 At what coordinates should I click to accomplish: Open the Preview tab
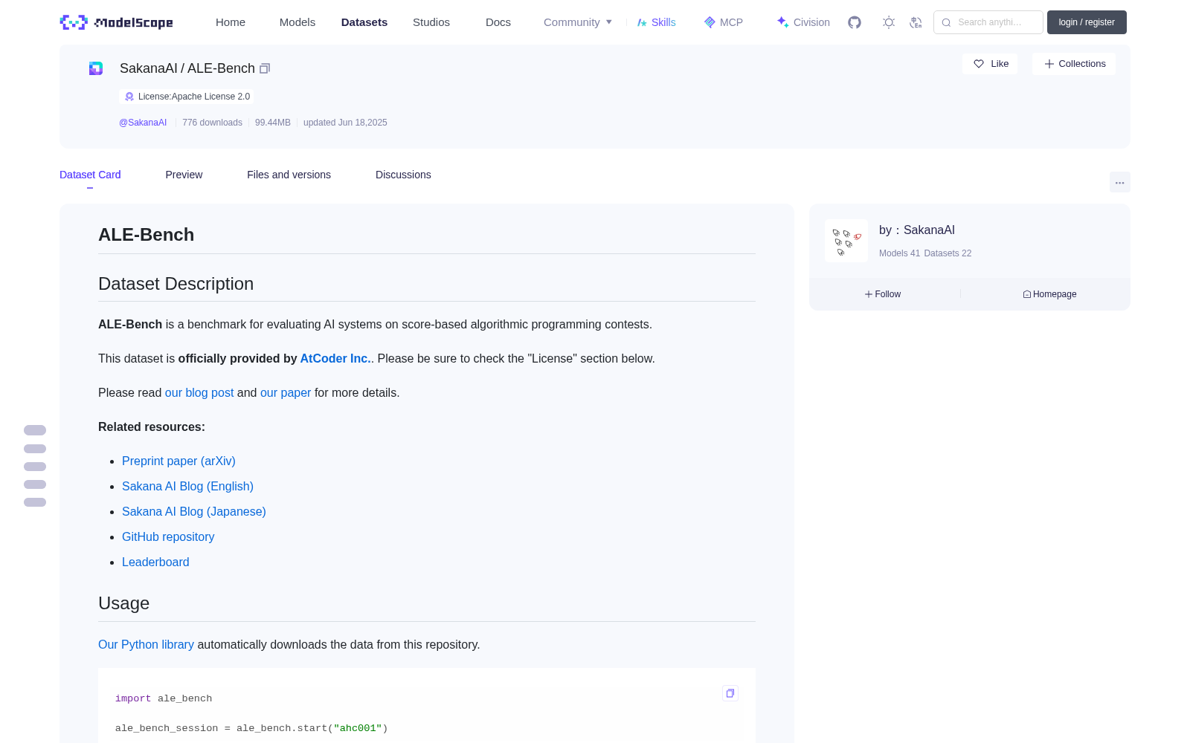(x=184, y=175)
